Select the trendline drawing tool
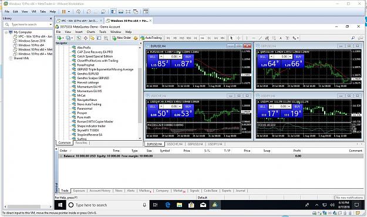Viewport: 367px width, 217px height. point(260,38)
